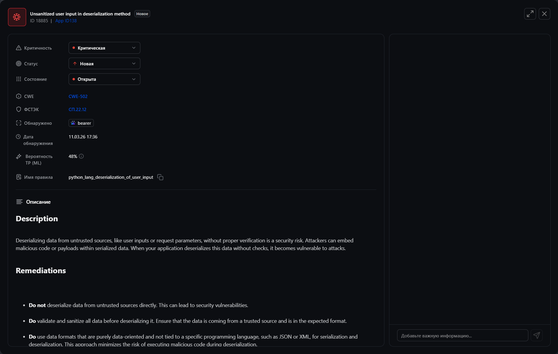Open the Открыта state dropdown
This screenshot has width=558, height=354.
click(104, 79)
